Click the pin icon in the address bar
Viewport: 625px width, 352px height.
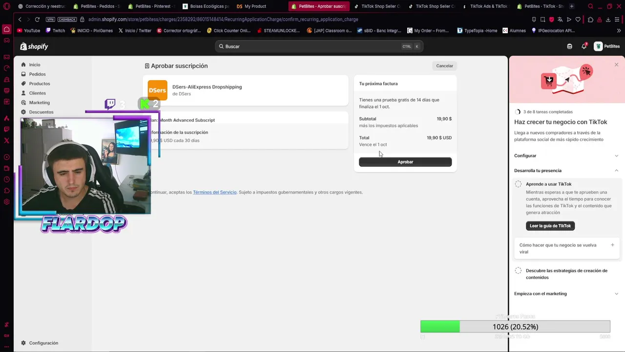pos(534,20)
